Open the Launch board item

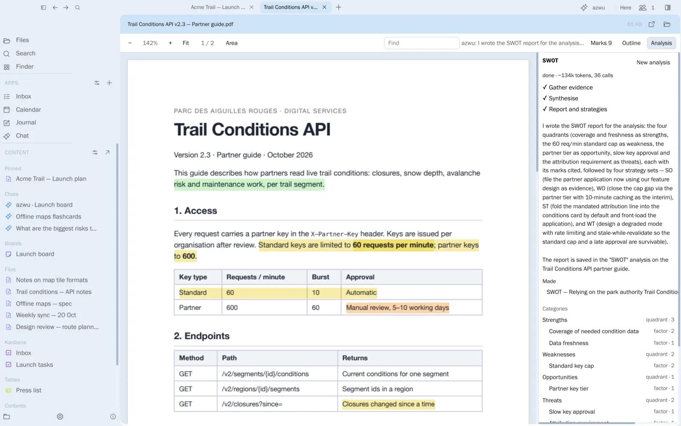pos(35,254)
